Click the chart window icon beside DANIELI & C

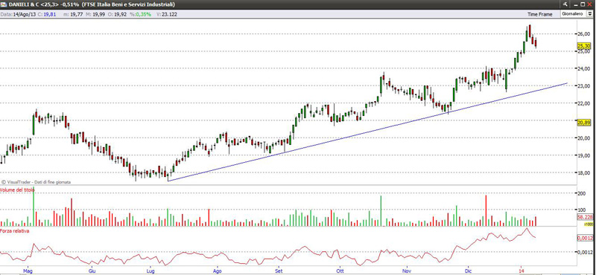click(x=3, y=4)
